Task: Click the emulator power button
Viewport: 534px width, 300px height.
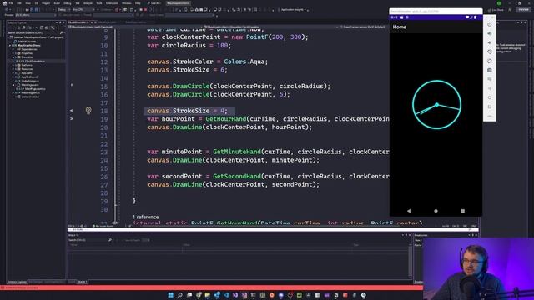Action: pos(490,24)
